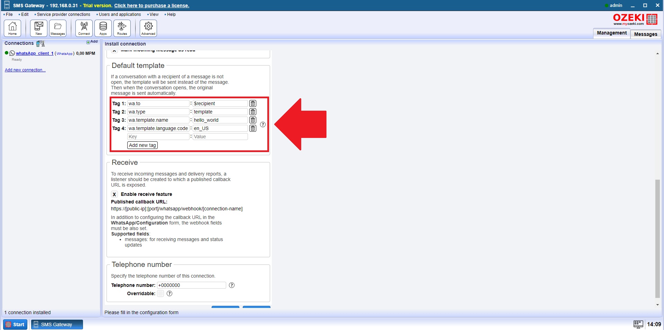
Task: Click the New message toolbar icon
Action: coord(39,28)
